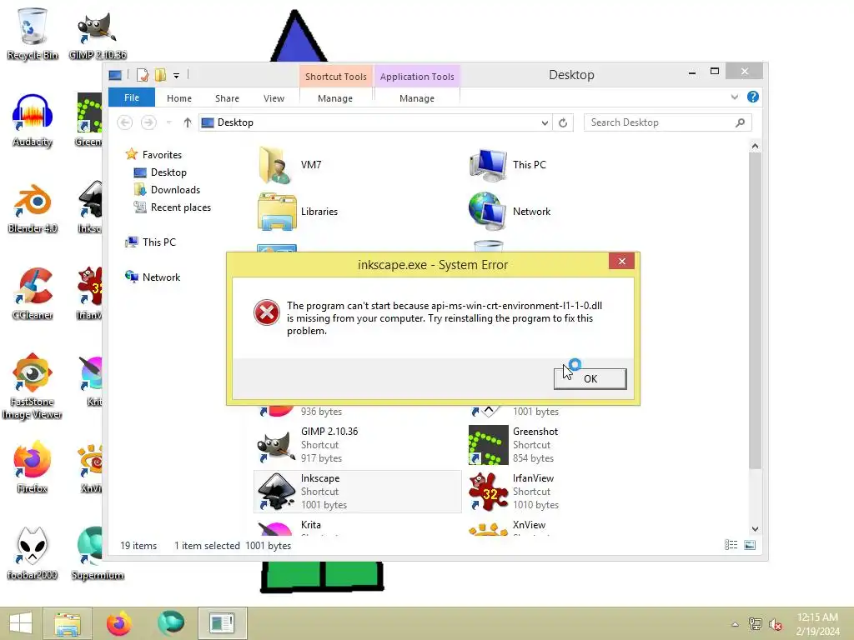Select Audacity desktop icon
Viewport: 854px width, 640px height.
click(33, 121)
